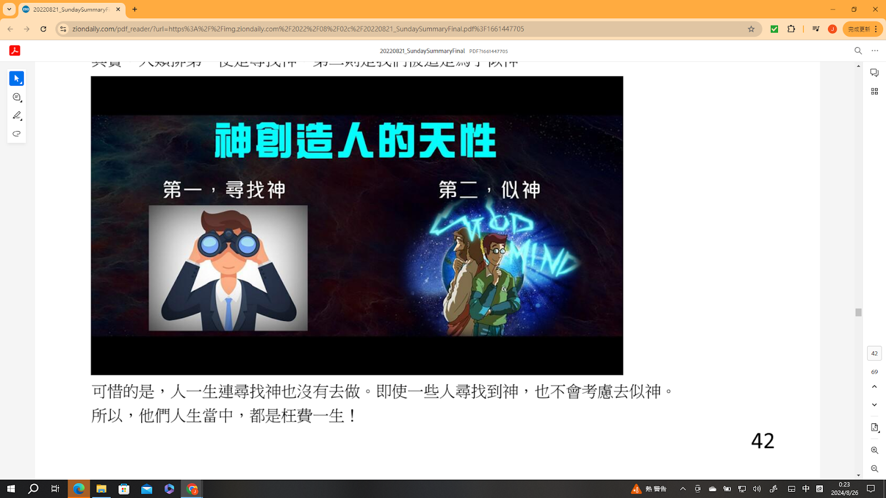Viewport: 886px width, 498px height.
Task: Open the PDF search magnifier
Action: point(858,50)
